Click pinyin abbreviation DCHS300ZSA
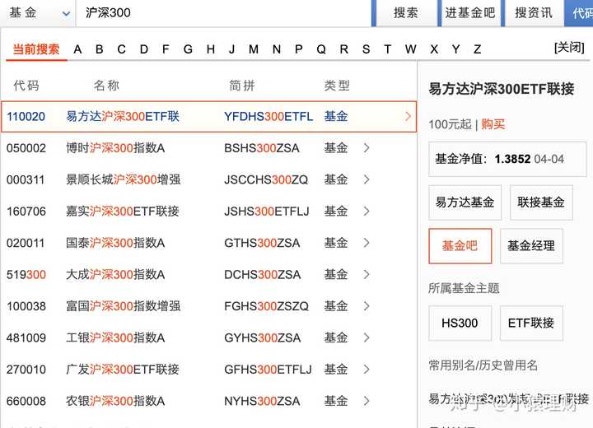 click(x=262, y=274)
